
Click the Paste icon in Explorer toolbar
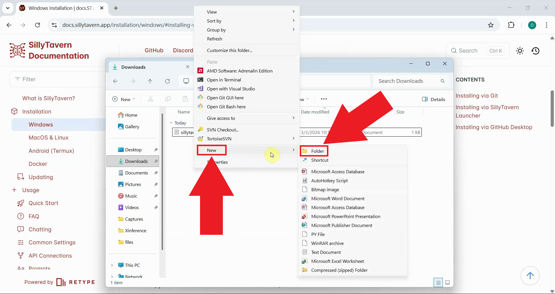click(x=185, y=99)
